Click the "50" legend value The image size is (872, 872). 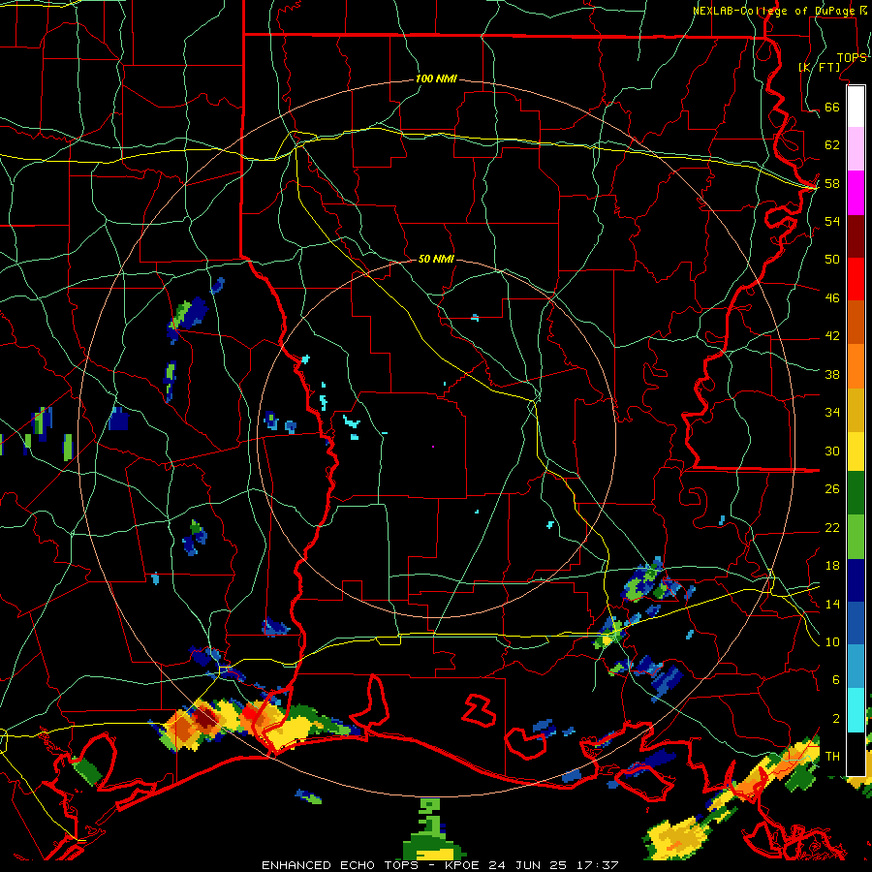tap(832, 259)
